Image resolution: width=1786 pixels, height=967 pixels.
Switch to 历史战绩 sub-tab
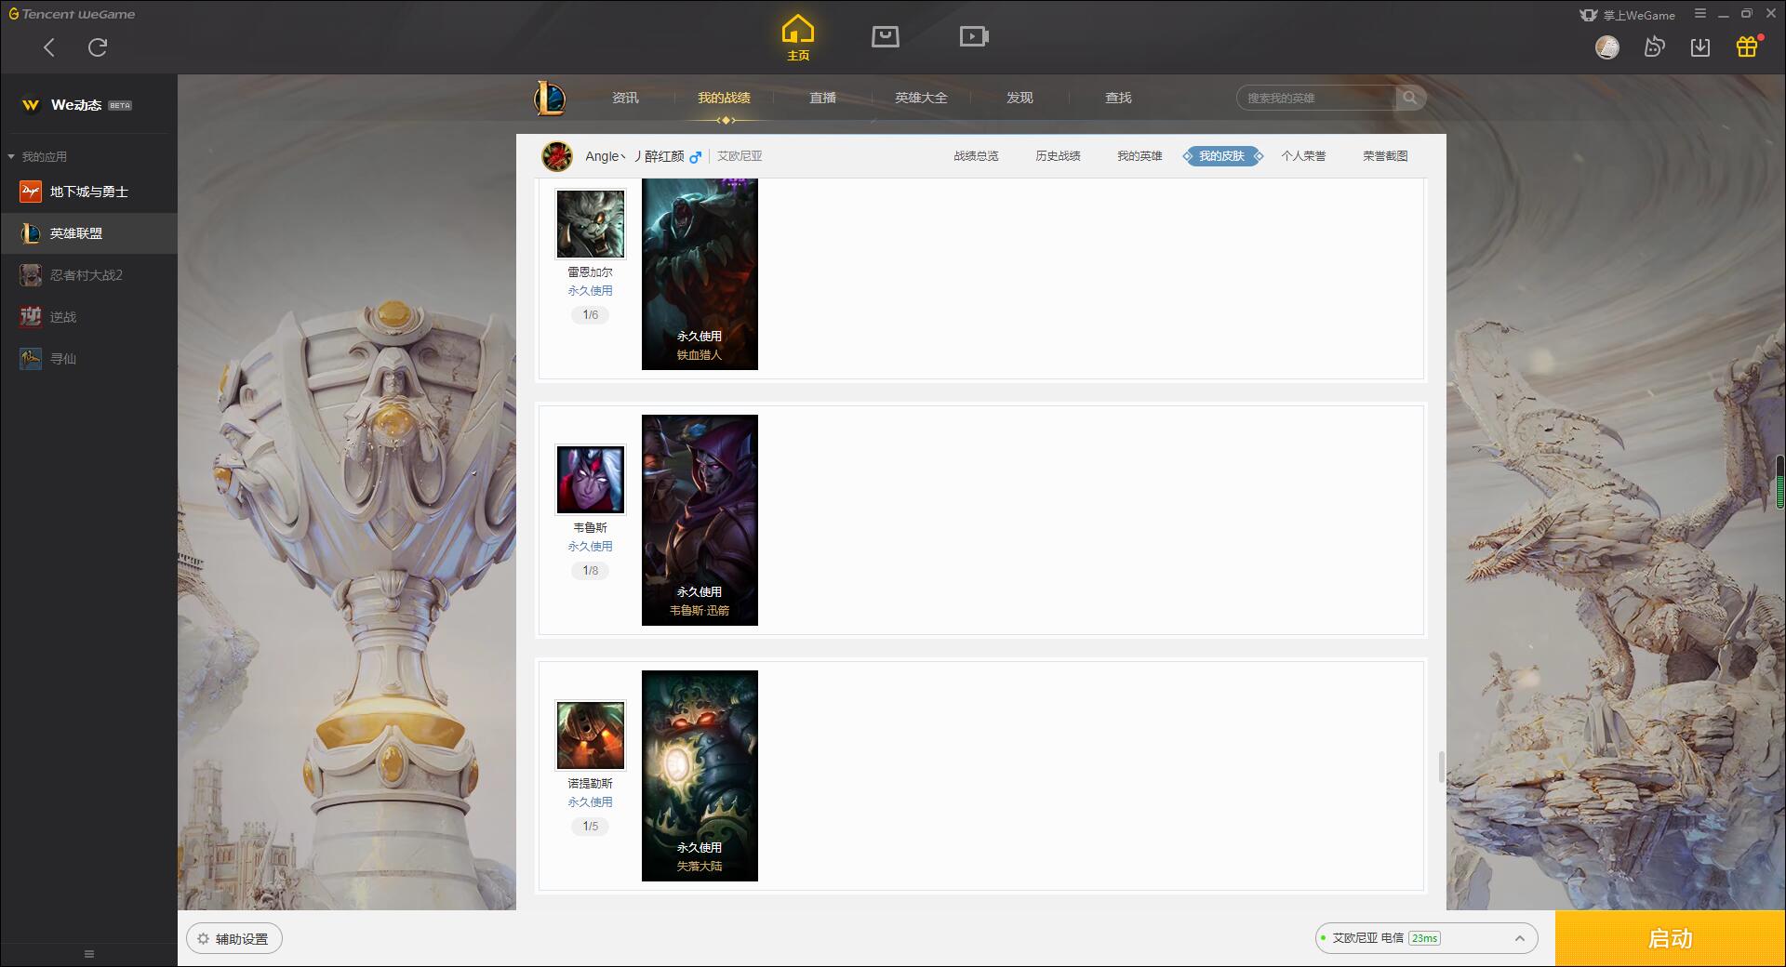point(1058,156)
